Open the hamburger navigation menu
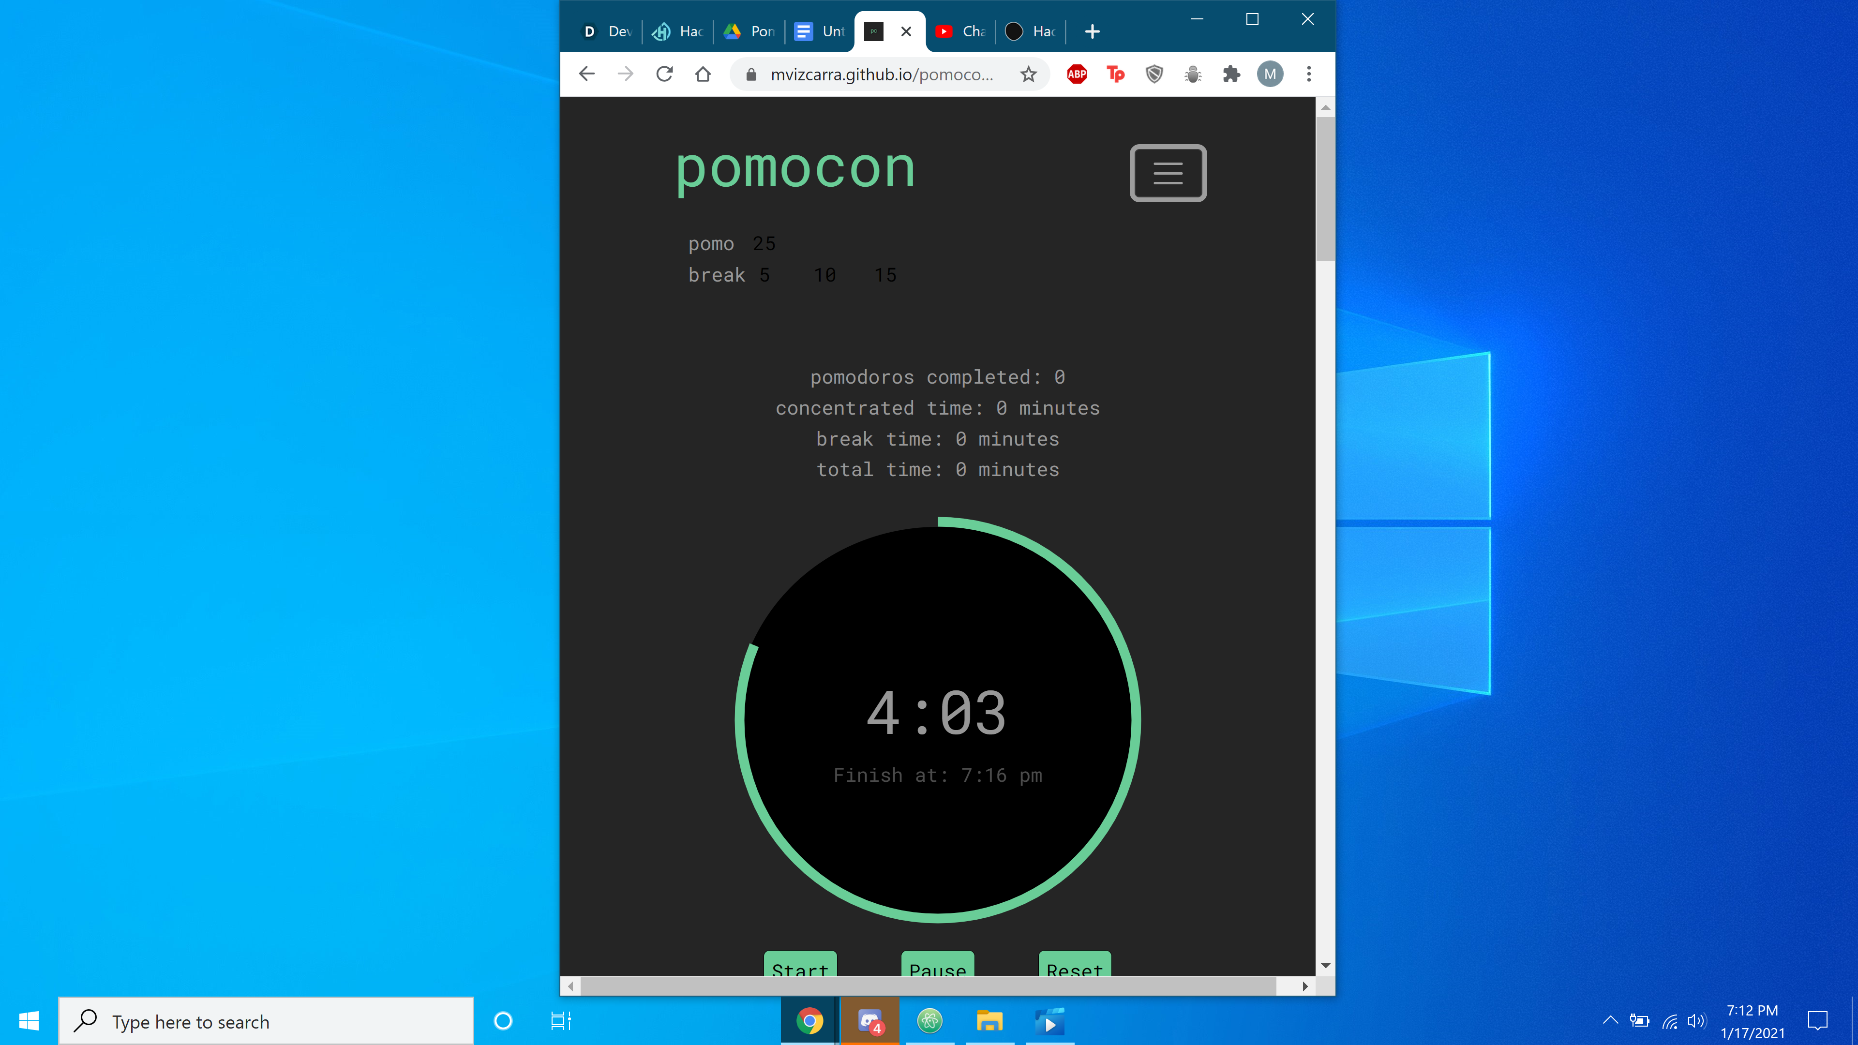The height and width of the screenshot is (1045, 1858). coord(1167,173)
